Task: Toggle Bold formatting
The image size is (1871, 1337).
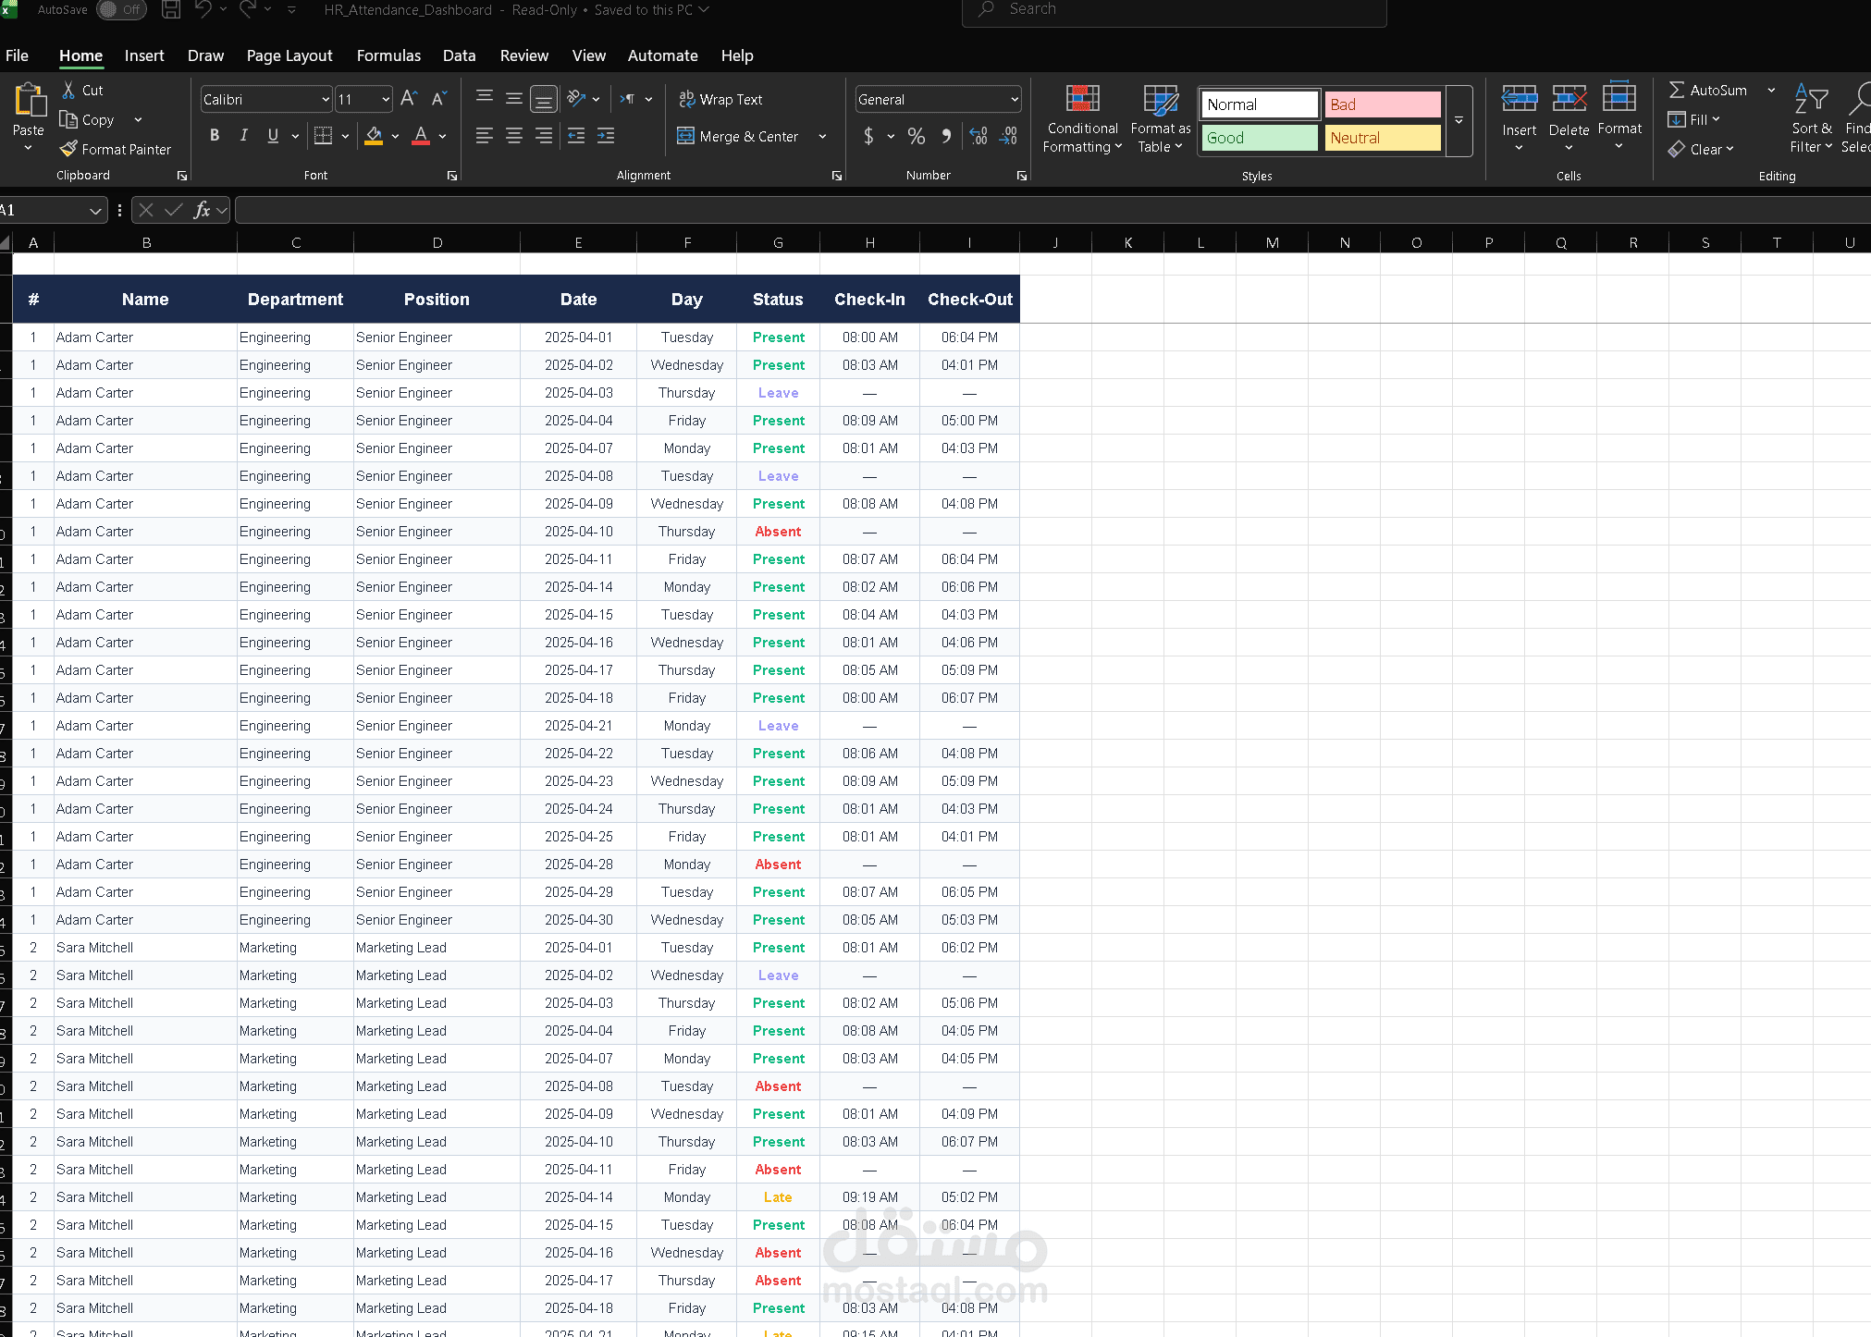Action: point(215,135)
